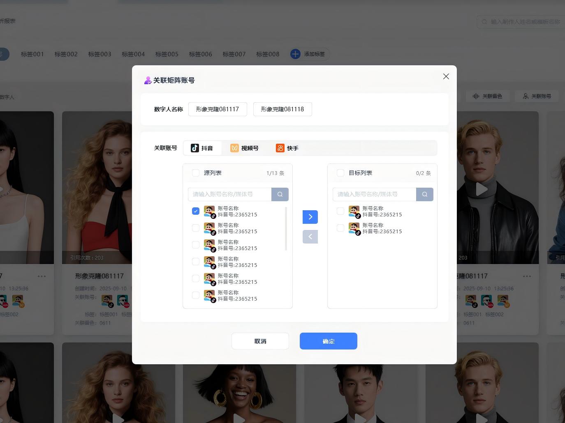Click the source list search icon
The width and height of the screenshot is (565, 423).
click(280, 194)
